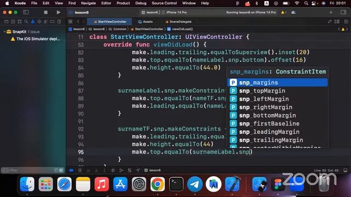Open the Debug navigator
Image resolution: width=351 pixels, height=197 pixels.
pos(46,22)
